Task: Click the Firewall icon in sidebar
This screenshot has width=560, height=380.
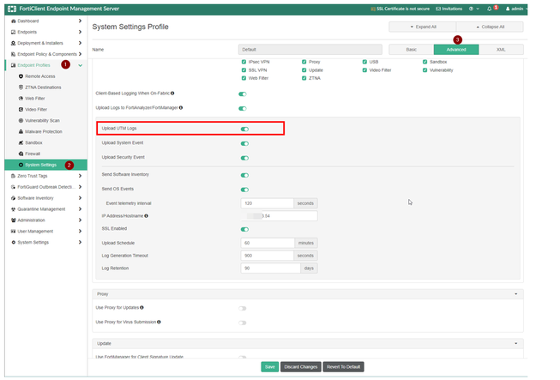Action: 21,154
